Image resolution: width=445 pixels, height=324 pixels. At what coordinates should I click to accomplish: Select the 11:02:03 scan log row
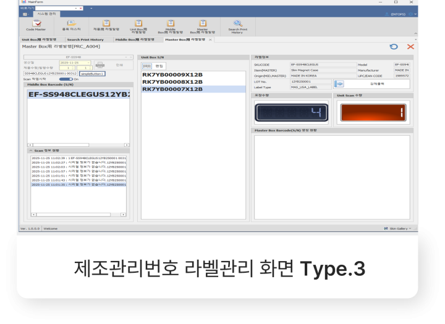[x=78, y=167]
